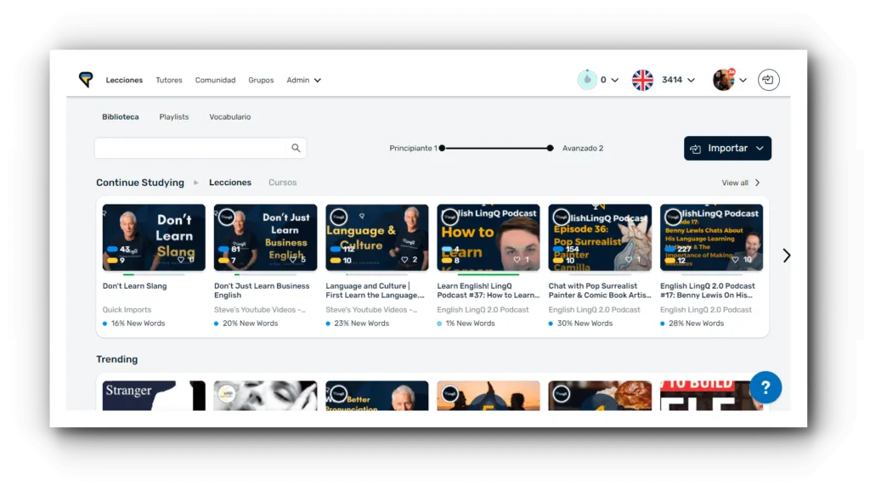Screen dimensions: 870x490
Task: Click the user profile avatar
Action: point(723,80)
